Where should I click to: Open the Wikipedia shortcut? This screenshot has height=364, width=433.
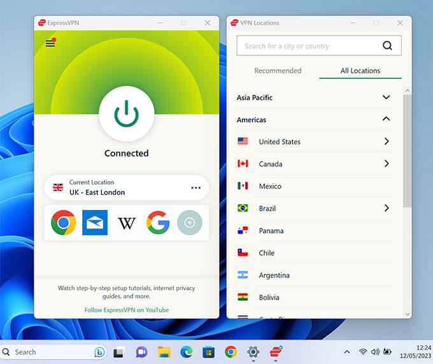127,223
